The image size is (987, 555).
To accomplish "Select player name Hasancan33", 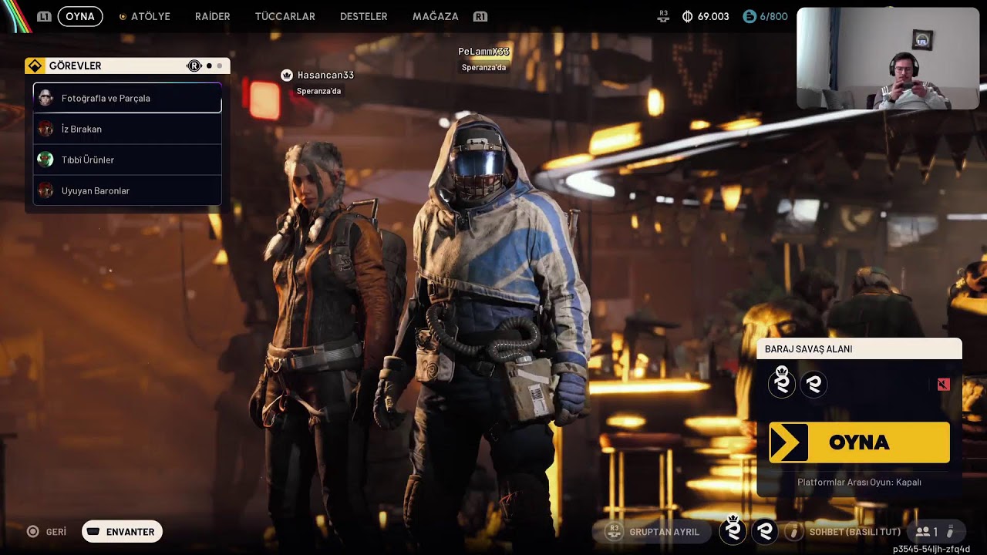I will click(325, 75).
